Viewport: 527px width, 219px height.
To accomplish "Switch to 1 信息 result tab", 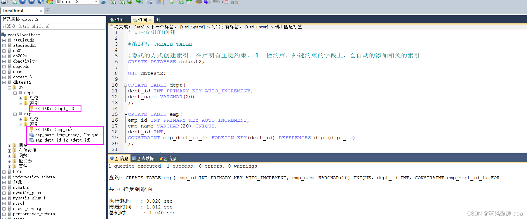I will click(119, 158).
